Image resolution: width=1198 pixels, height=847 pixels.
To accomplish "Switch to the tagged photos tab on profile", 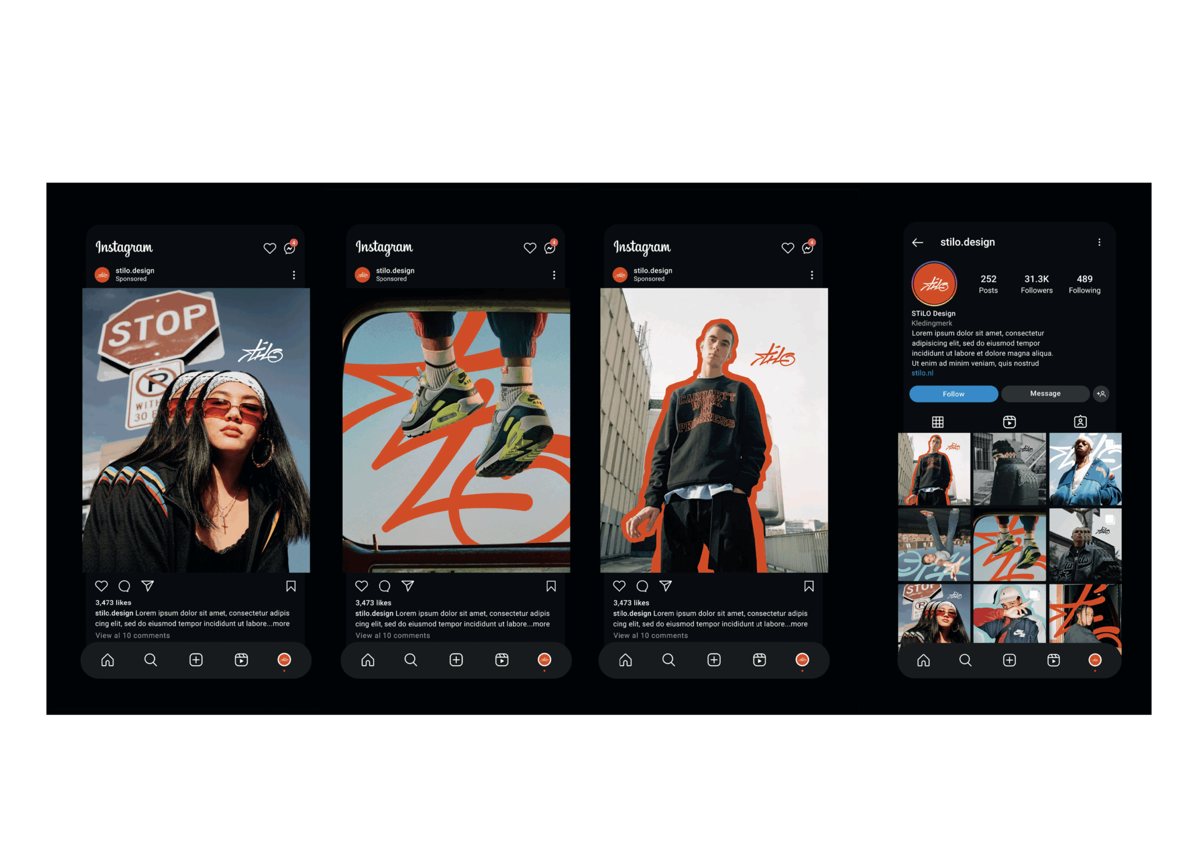I will pyautogui.click(x=1080, y=422).
